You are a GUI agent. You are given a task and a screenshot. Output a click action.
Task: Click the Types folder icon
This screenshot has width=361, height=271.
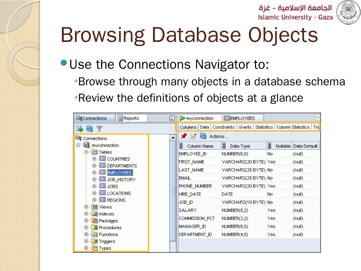95,248
